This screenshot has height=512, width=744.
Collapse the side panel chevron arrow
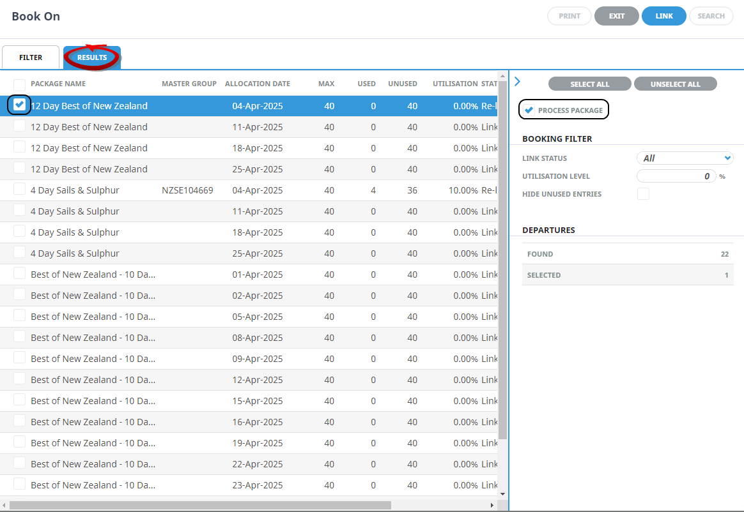pyautogui.click(x=517, y=82)
